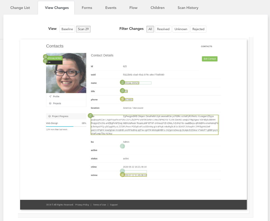The width and height of the screenshot is (270, 221).
Task: Click the status value active
Action: coord(126,159)
